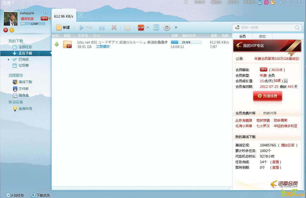Expand more toolbar items chevron
Screen dimensions: 306x198
(x=176, y=27)
